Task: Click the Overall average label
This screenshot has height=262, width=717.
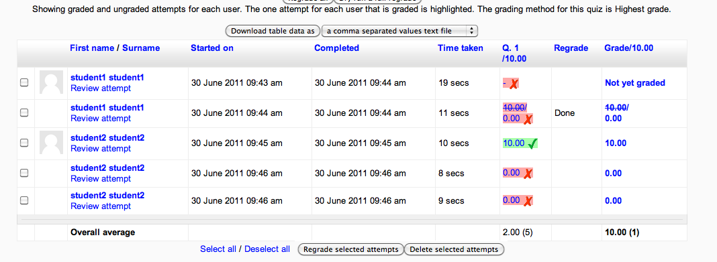Action: point(103,233)
